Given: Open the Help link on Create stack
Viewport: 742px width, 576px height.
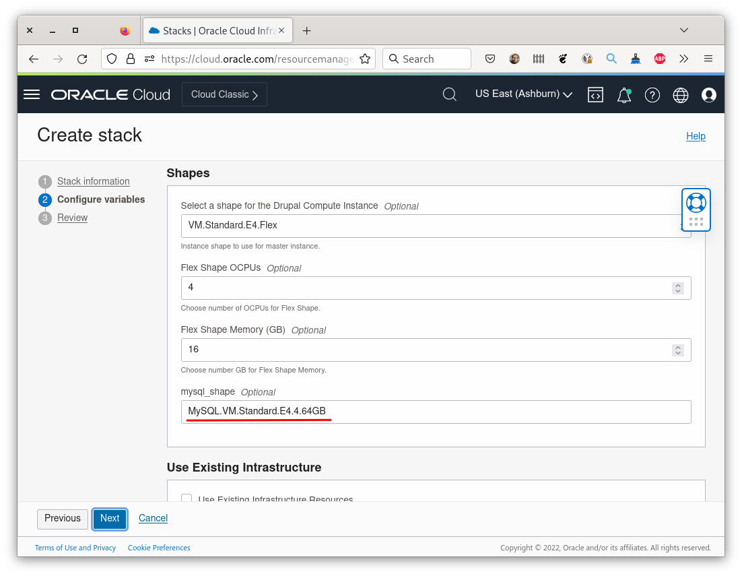Looking at the screenshot, I should point(696,136).
